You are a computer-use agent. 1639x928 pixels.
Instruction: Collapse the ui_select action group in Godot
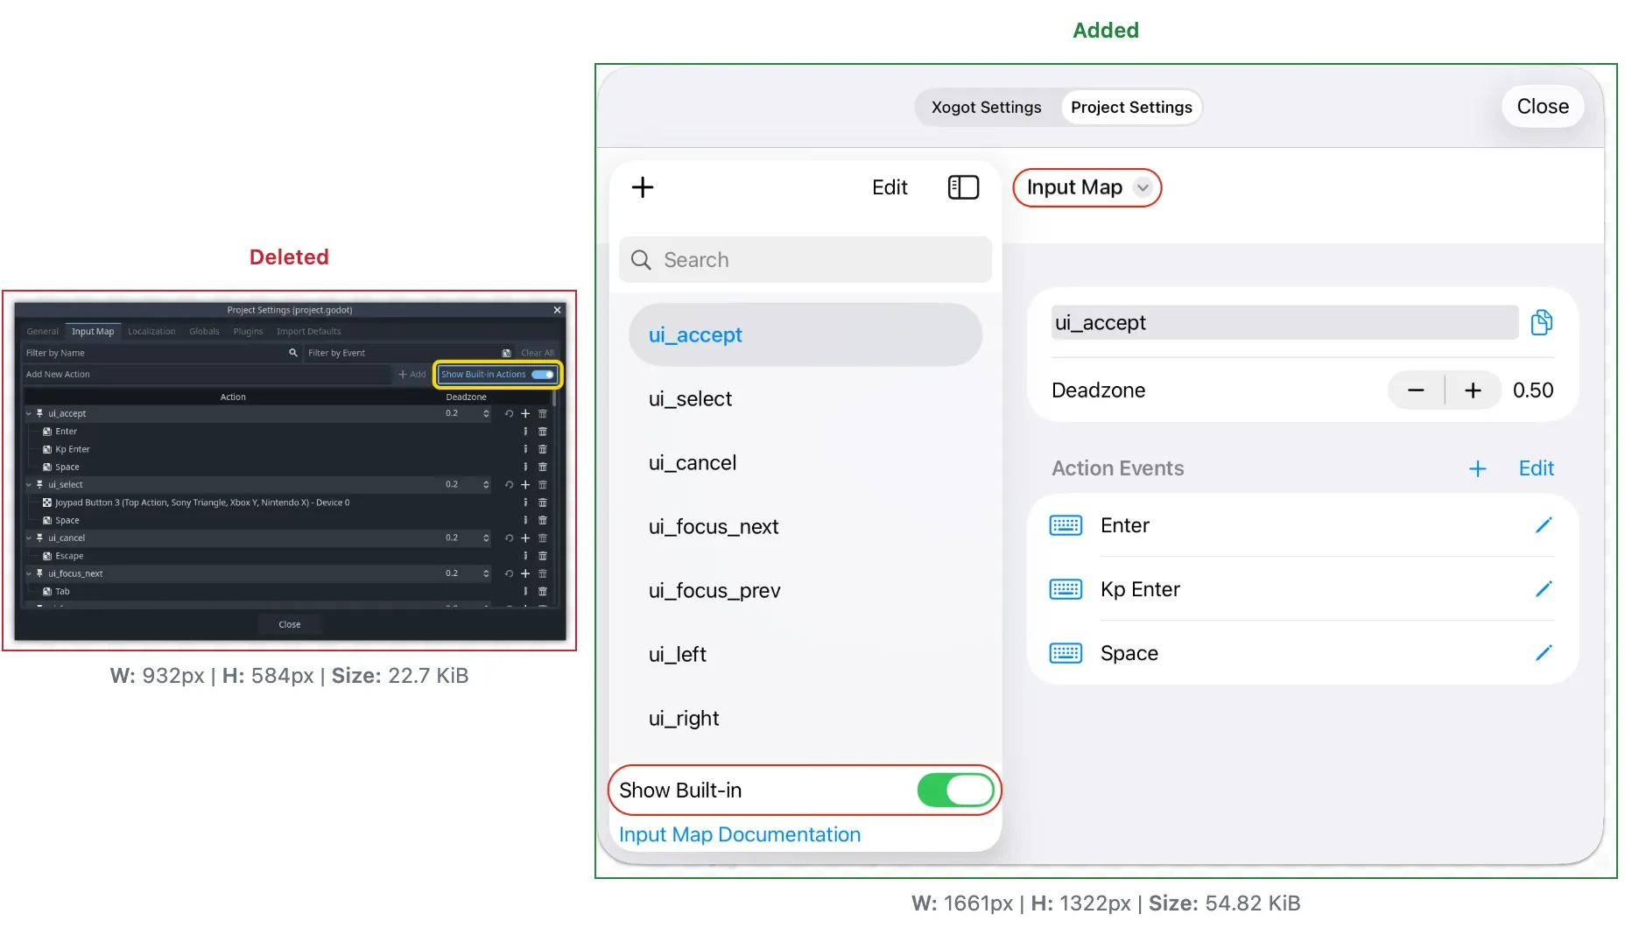point(29,484)
